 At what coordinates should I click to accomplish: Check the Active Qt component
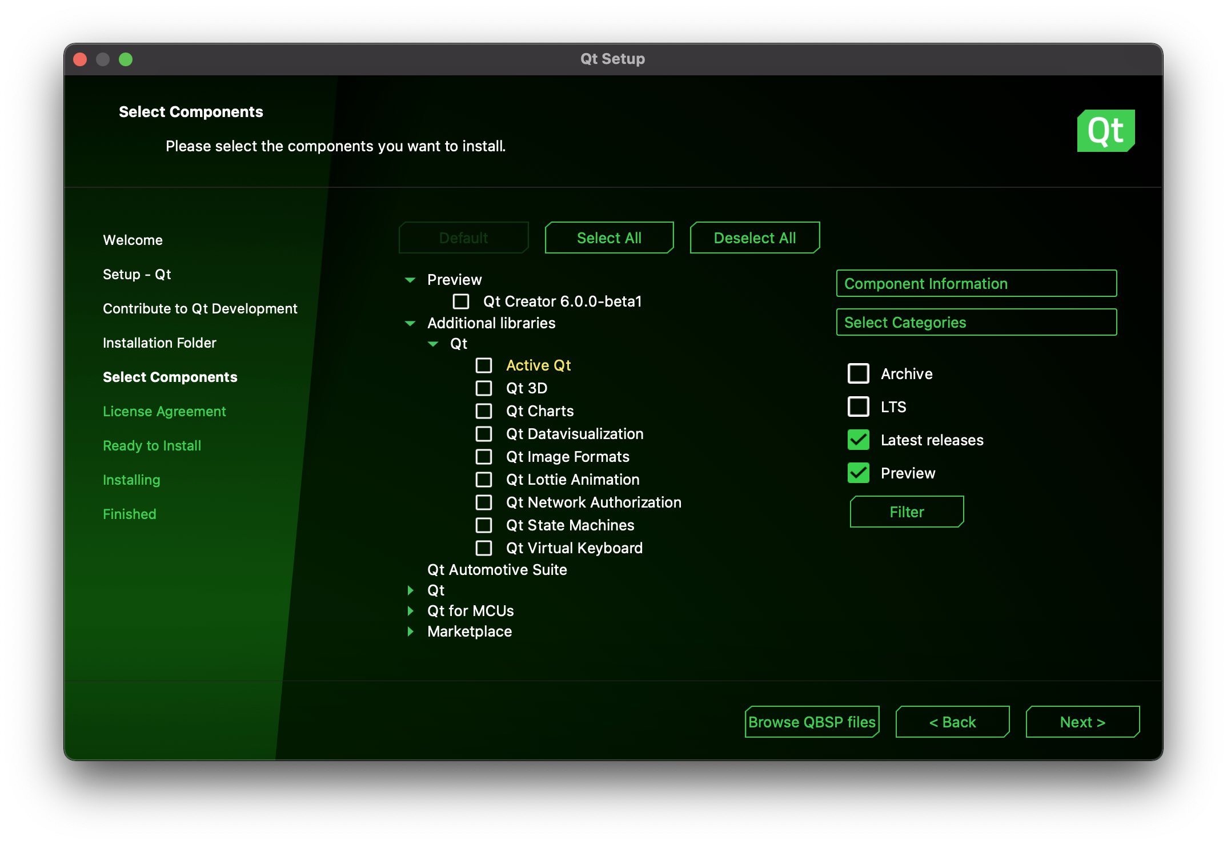(x=484, y=365)
